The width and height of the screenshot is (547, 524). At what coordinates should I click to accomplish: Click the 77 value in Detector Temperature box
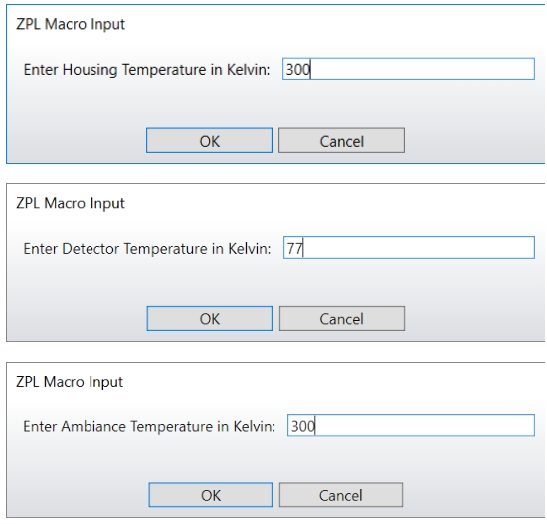click(294, 248)
